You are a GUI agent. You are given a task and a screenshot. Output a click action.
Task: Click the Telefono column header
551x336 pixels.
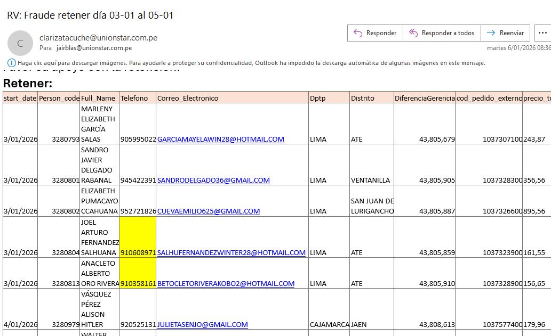[134, 98]
